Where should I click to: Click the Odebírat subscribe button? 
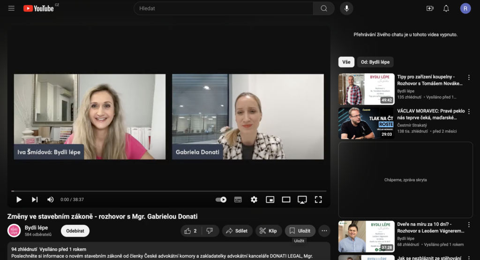(75, 231)
